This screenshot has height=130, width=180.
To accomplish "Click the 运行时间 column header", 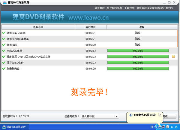I will [x=91, y=27].
